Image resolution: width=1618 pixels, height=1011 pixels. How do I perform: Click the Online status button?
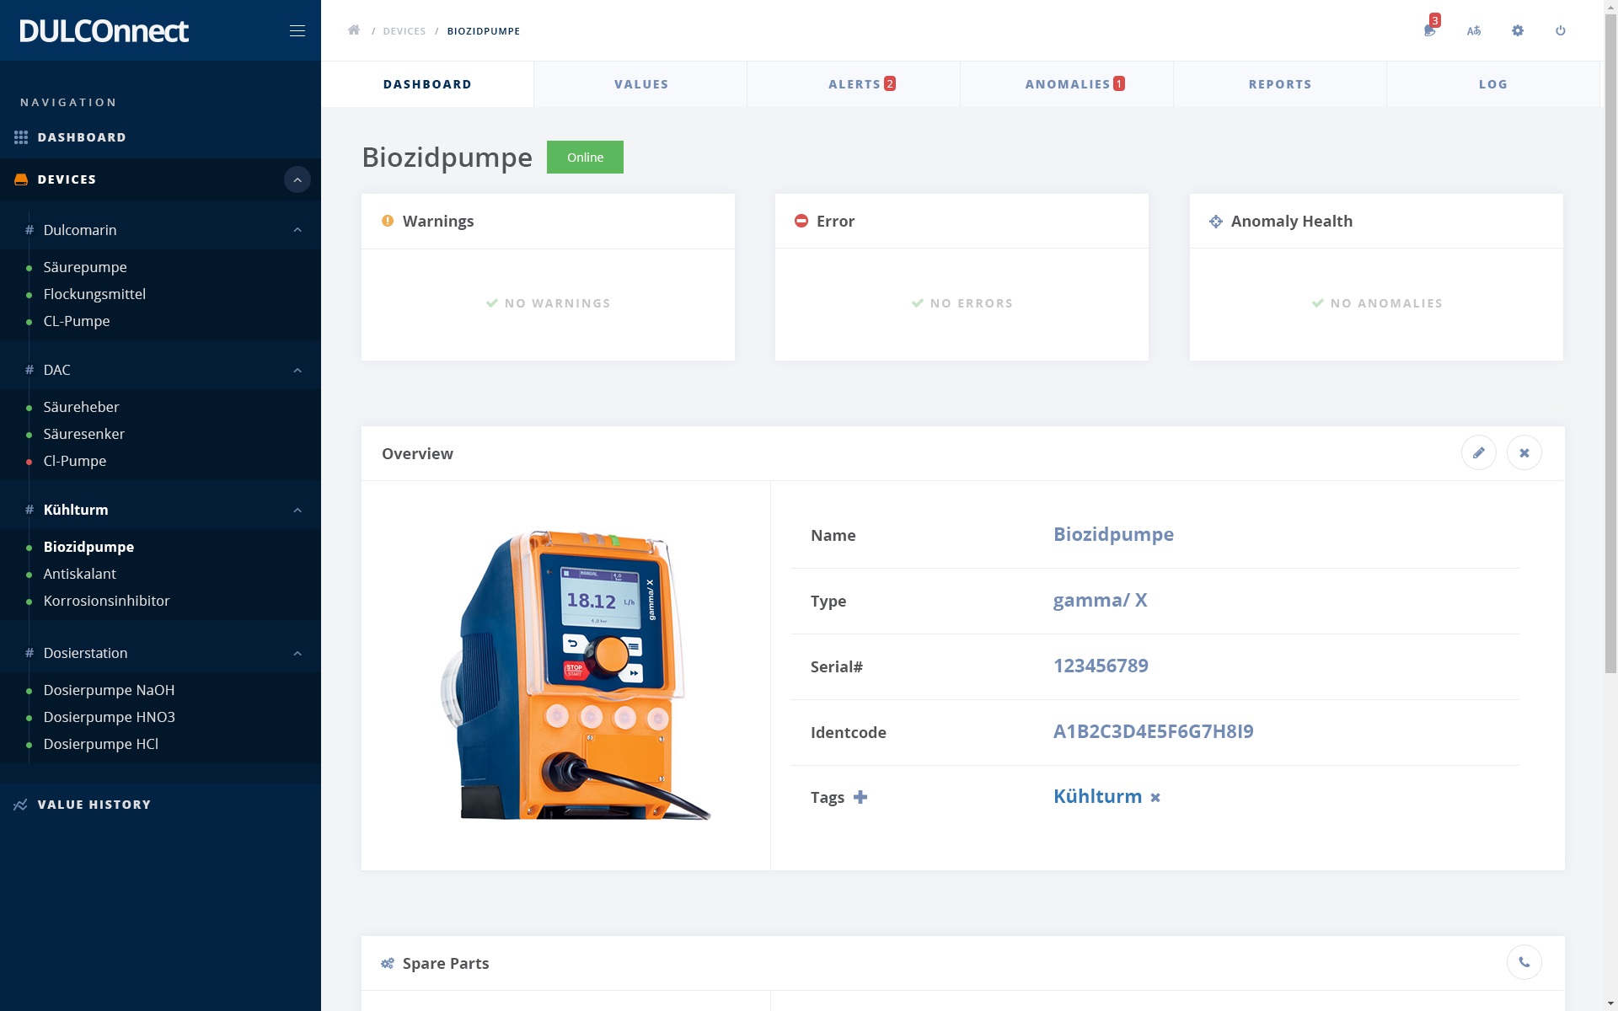click(585, 157)
